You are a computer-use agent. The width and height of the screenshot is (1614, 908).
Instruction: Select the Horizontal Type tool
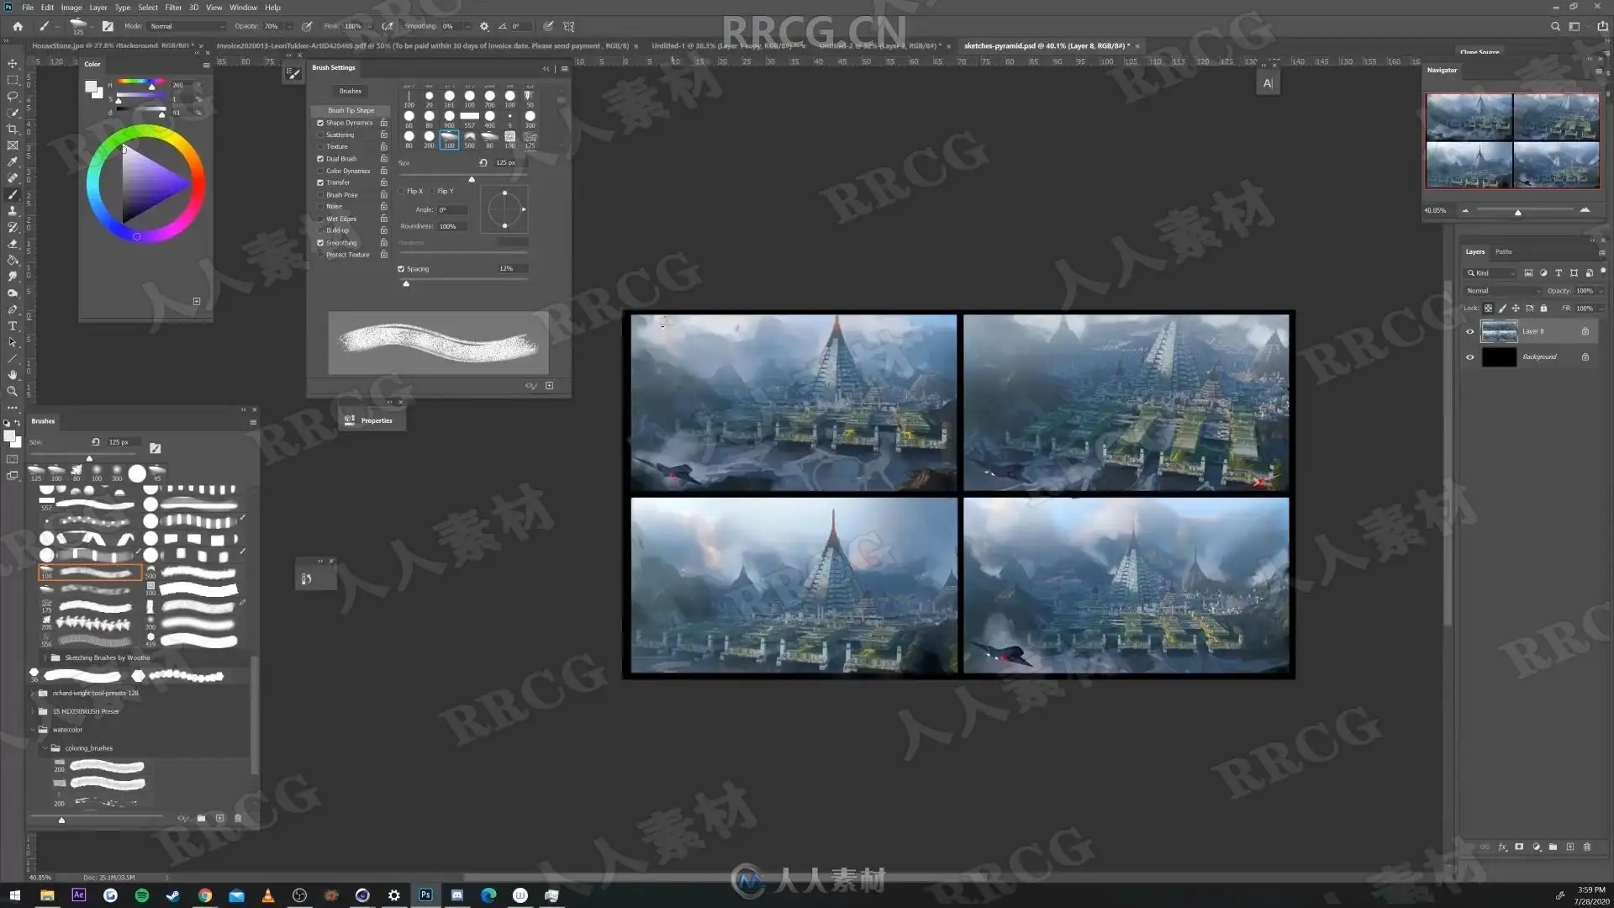(13, 326)
